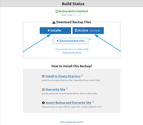Select 'Drag and drop or use a URL' description
The width and height of the screenshot is (143, 125).
(72, 107)
